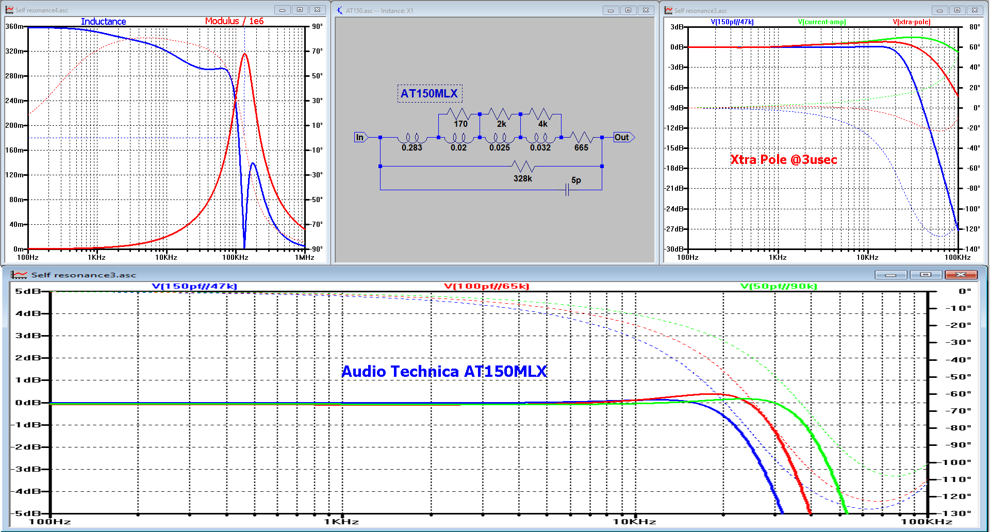990x532 pixels.
Task: Close the bottom Self resonance3.asc window
Action: (961, 275)
